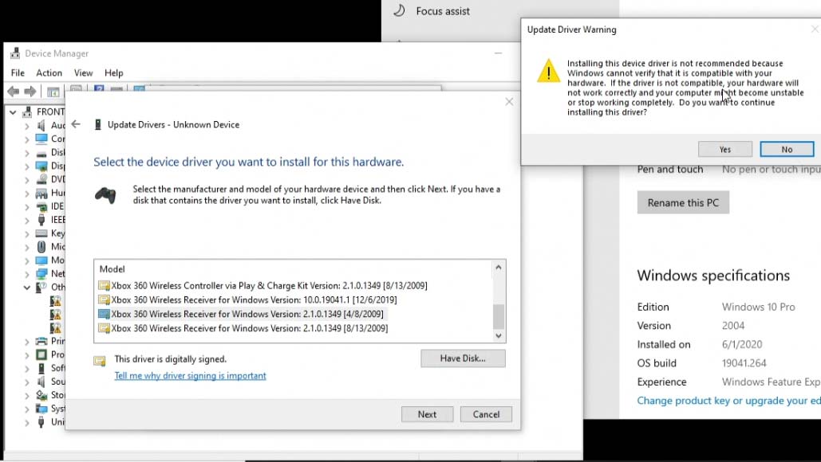The width and height of the screenshot is (821, 462).
Task: Click the Model list scrollbar thumb
Action: click(x=499, y=315)
